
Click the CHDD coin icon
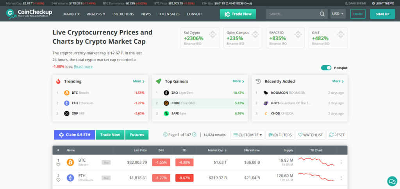click(266, 114)
